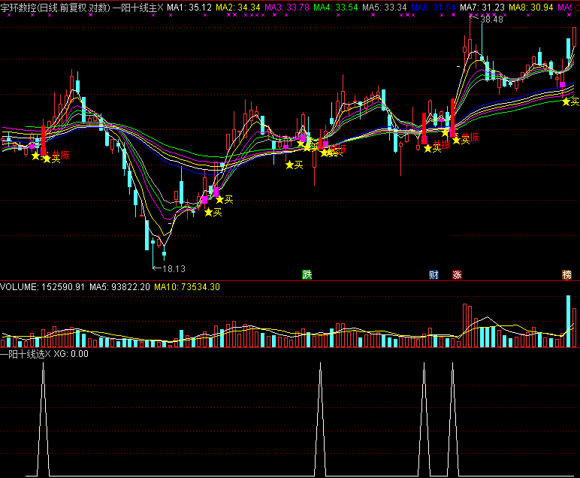Select the MA7: 31.23 legend label

click(x=482, y=7)
